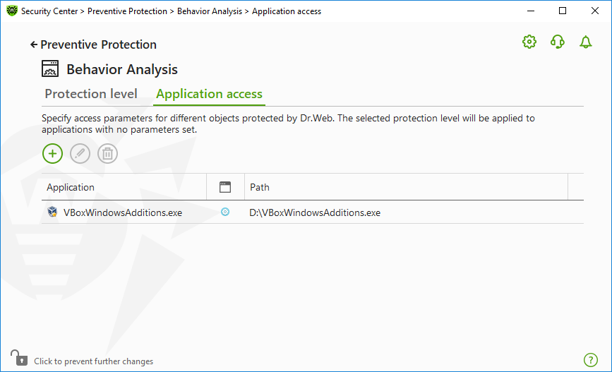Click the padlock to prevent changes
Viewport: 612px width, 372px height.
tap(19, 358)
